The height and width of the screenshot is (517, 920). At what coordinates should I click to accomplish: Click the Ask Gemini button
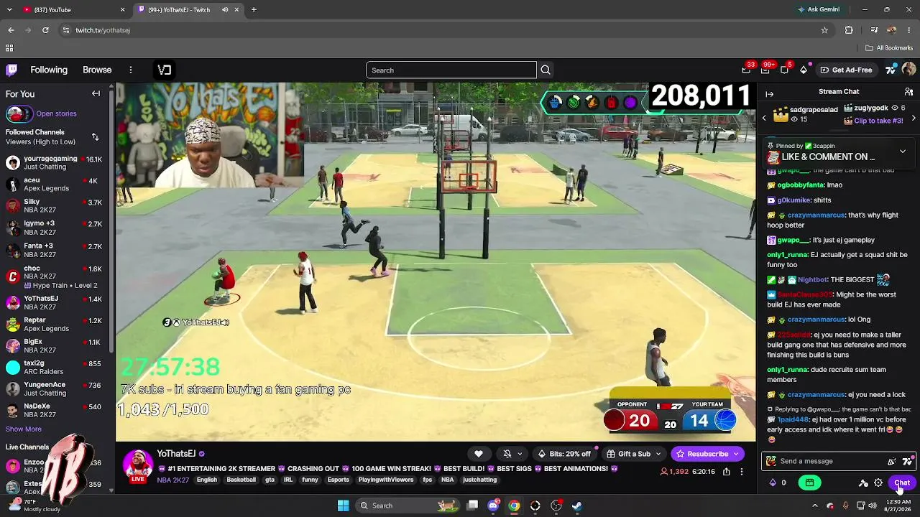pos(818,10)
